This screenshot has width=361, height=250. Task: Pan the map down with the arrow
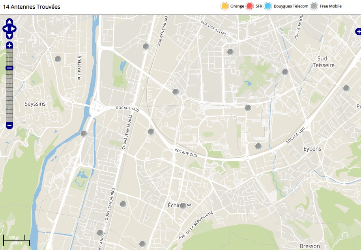coord(9,36)
